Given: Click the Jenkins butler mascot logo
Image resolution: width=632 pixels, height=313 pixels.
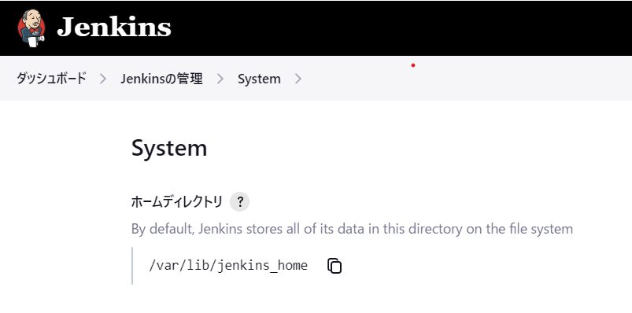Looking at the screenshot, I should pos(31,28).
